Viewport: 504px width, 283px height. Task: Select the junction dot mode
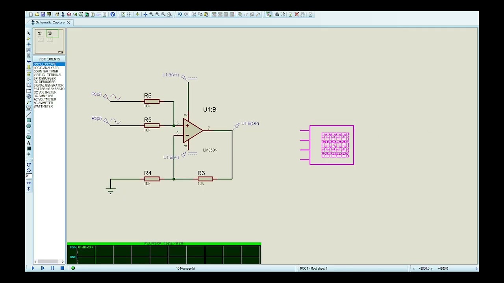(x=28, y=44)
